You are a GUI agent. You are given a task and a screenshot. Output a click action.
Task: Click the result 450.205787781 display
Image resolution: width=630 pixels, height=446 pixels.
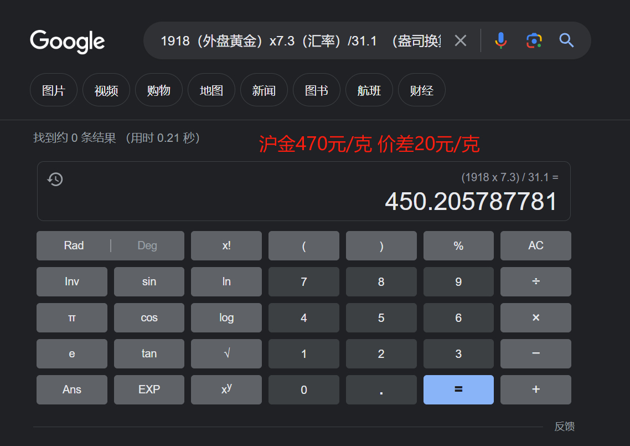471,202
